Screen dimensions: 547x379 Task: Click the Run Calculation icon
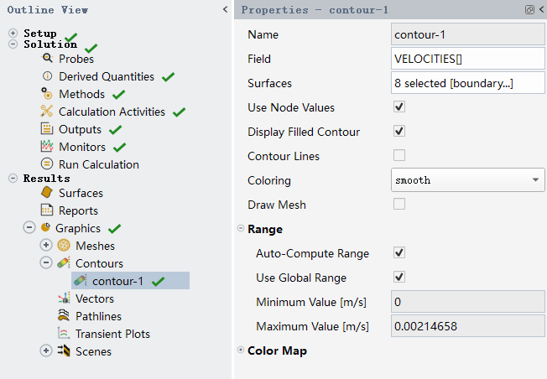(47, 164)
